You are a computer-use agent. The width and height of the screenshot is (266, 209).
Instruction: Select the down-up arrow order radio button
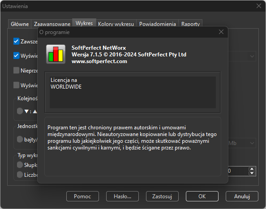pyautogui.click(x=20, y=111)
